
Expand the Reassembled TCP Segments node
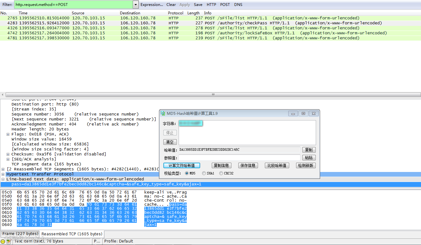3,169
